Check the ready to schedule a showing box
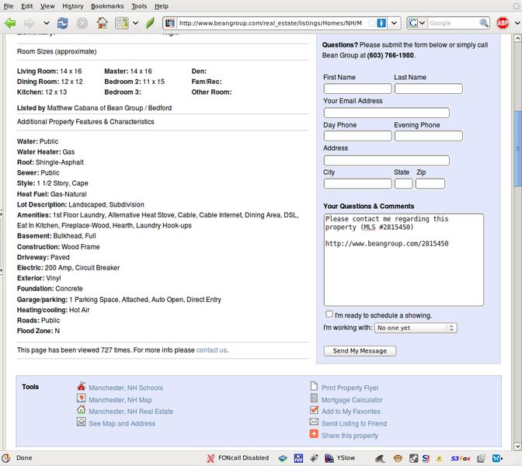The image size is (522, 466). [329, 315]
